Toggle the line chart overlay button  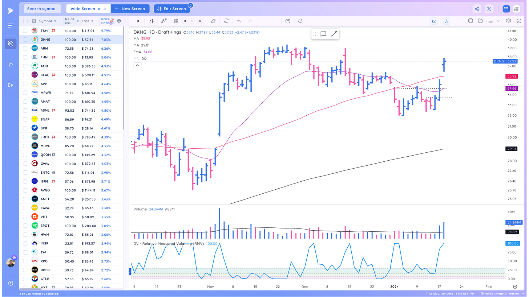pyautogui.click(x=434, y=21)
